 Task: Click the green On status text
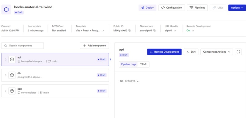pos(188,31)
